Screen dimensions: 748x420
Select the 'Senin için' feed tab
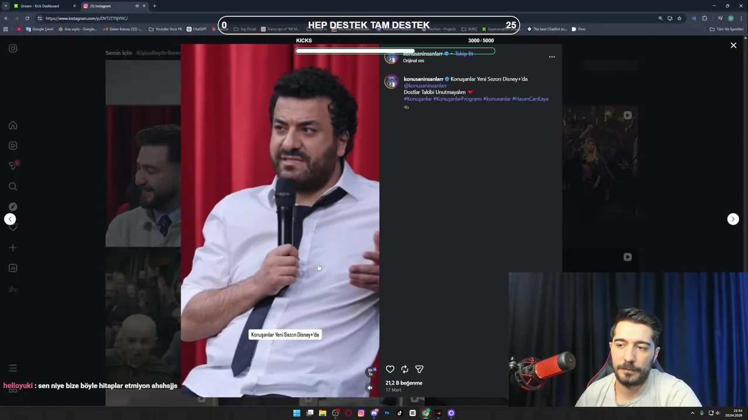pyautogui.click(x=119, y=53)
